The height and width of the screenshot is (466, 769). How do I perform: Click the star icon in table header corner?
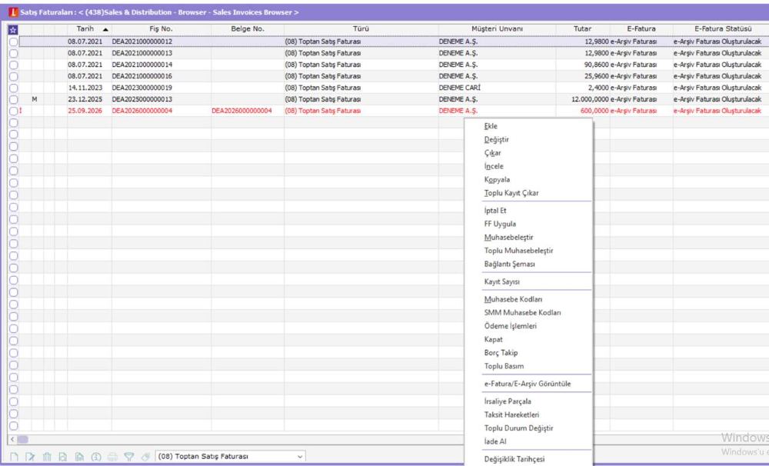tap(13, 30)
